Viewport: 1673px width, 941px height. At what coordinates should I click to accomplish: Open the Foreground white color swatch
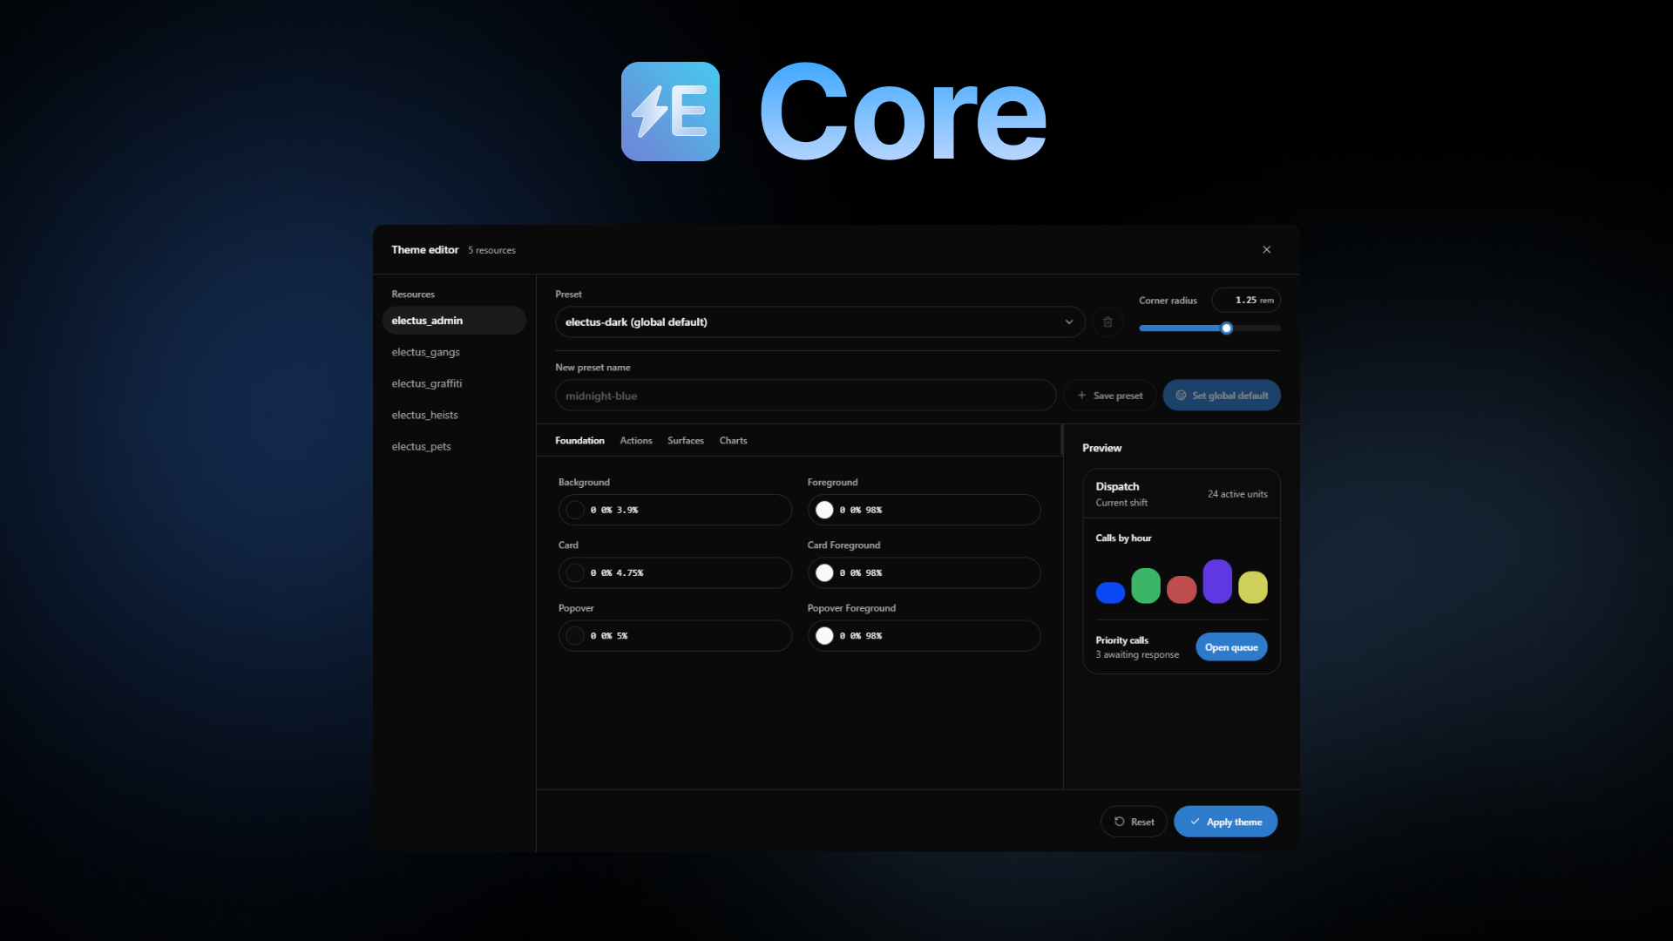point(824,511)
